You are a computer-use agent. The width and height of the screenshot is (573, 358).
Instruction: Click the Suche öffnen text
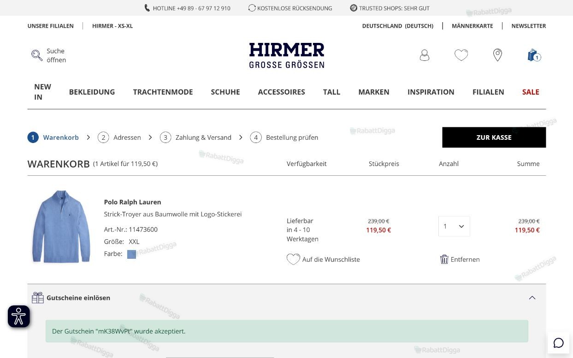click(56, 55)
